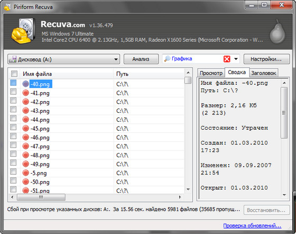Screen dimensions: 296x234
Task: Check the box for -48.png
Action: click(x=13, y=154)
